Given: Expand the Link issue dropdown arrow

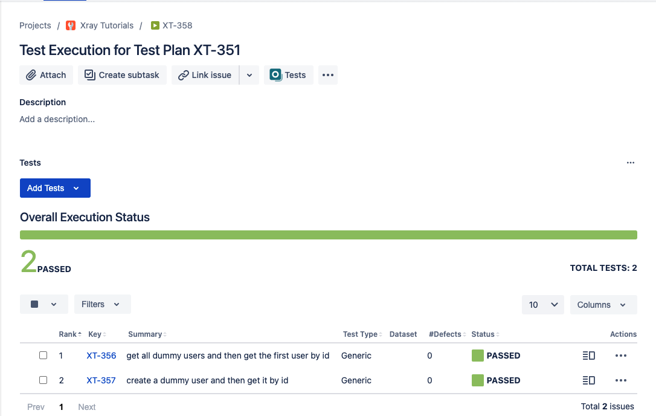Looking at the screenshot, I should tap(249, 75).
